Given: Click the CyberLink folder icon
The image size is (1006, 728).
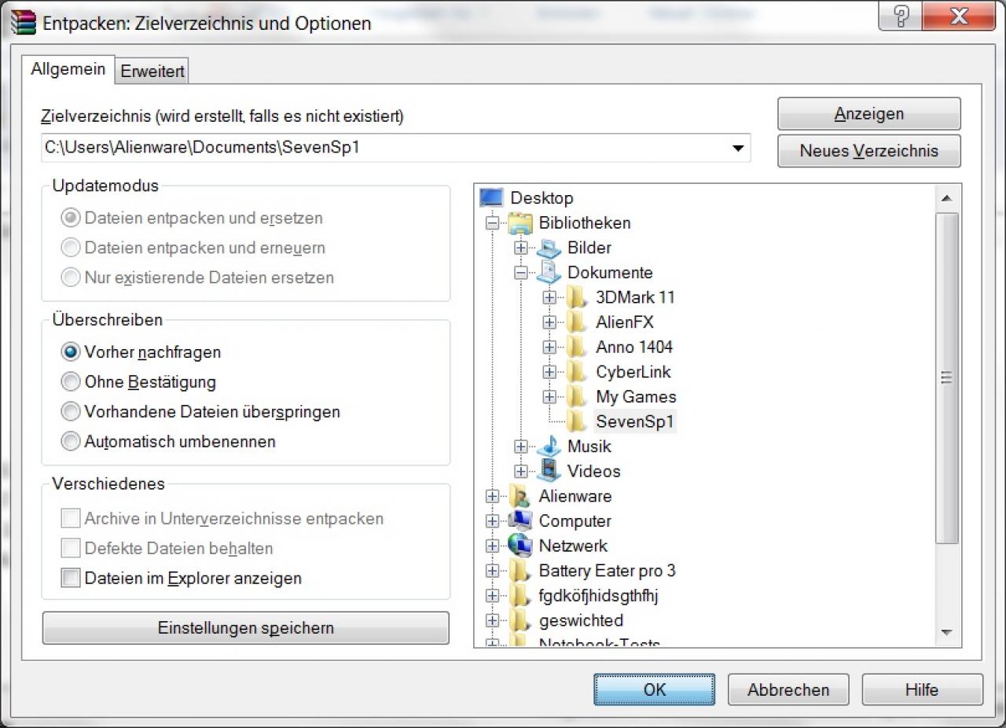Looking at the screenshot, I should tap(577, 372).
